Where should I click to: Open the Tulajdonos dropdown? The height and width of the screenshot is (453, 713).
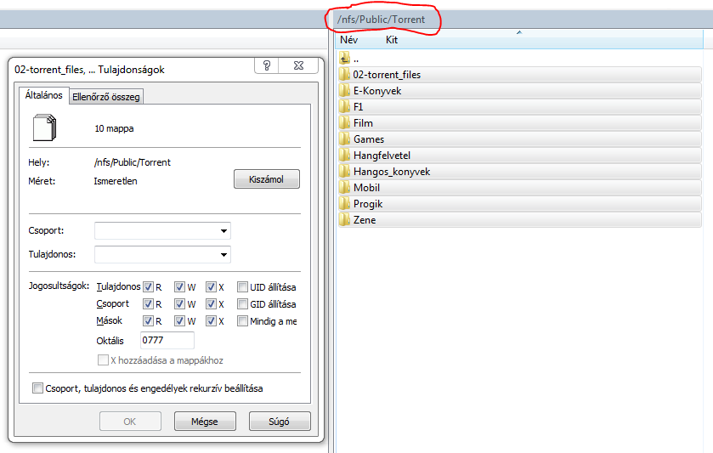[x=162, y=254]
